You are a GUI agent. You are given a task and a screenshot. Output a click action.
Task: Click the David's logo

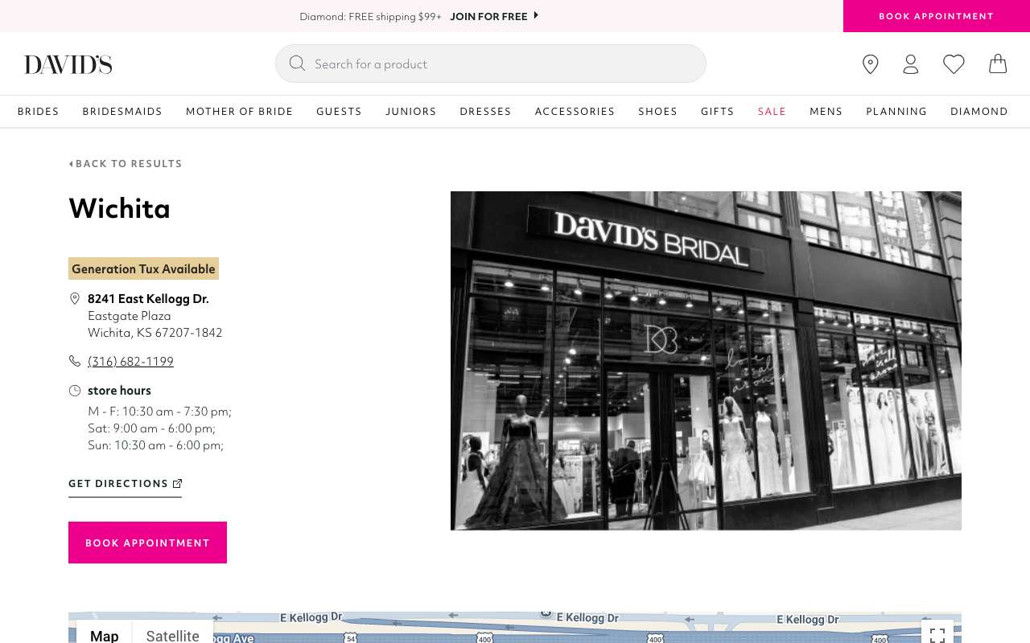68,64
